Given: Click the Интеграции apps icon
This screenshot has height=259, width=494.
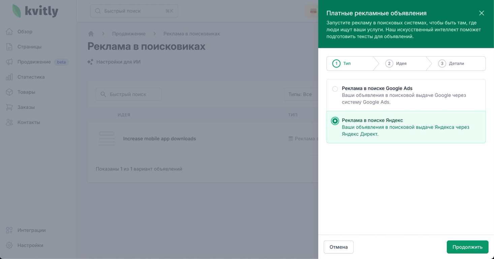Looking at the screenshot, I should click(9, 230).
